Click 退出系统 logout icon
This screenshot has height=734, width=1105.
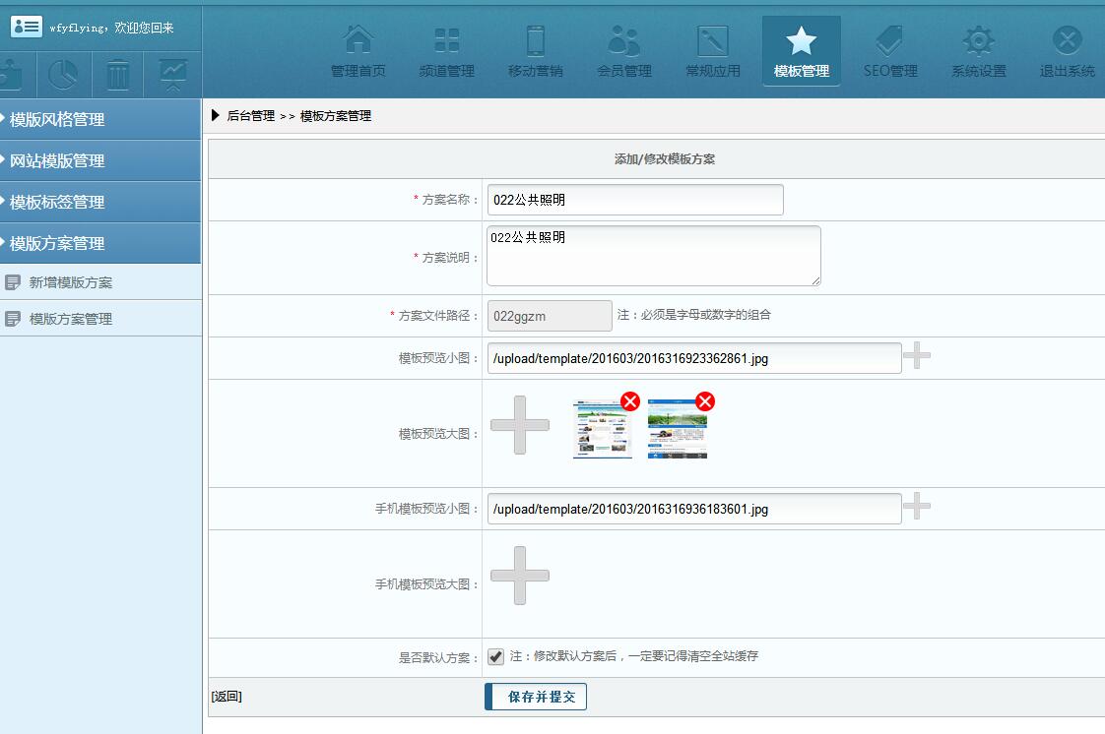tap(1068, 41)
